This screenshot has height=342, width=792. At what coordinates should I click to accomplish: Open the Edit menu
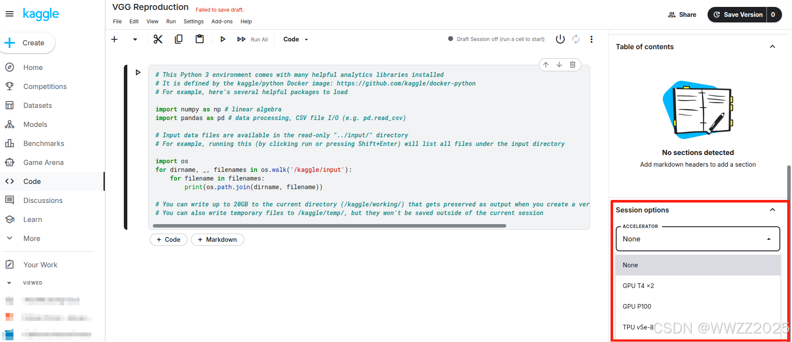click(x=134, y=22)
